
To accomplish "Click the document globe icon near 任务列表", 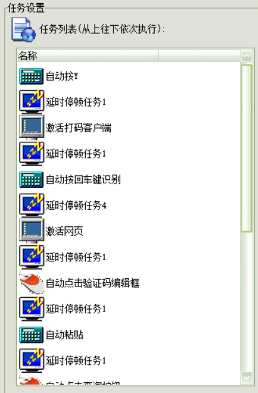I will pos(23,29).
